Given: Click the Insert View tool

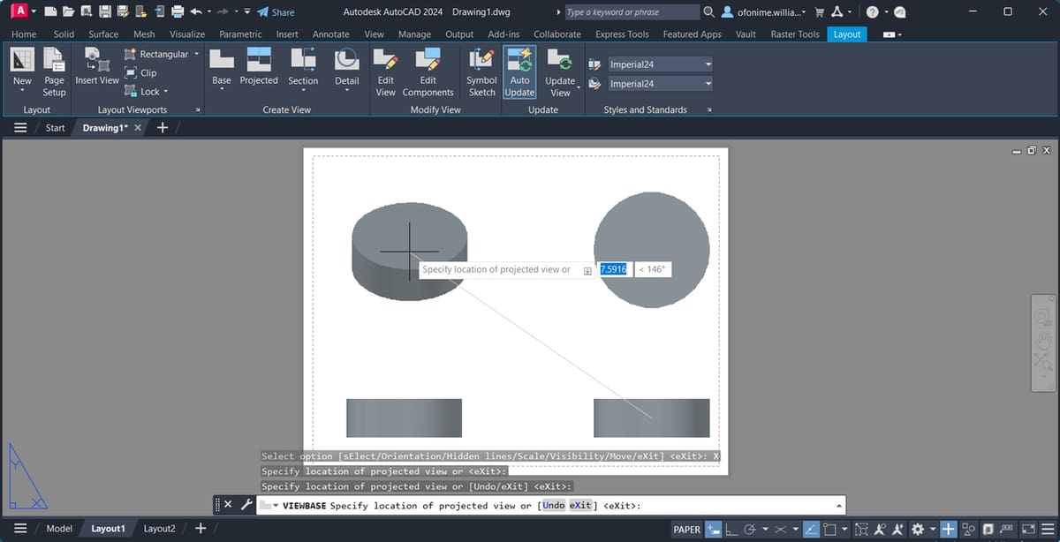Looking at the screenshot, I should [x=97, y=68].
